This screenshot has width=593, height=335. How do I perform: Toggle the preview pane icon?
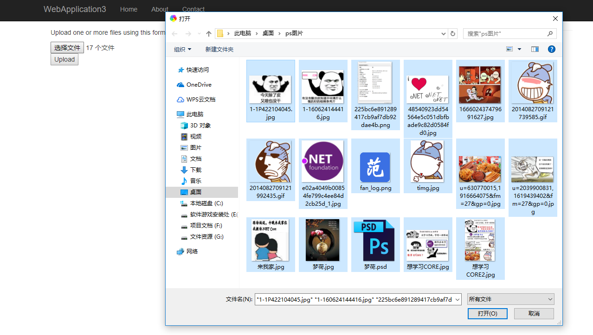(x=535, y=49)
